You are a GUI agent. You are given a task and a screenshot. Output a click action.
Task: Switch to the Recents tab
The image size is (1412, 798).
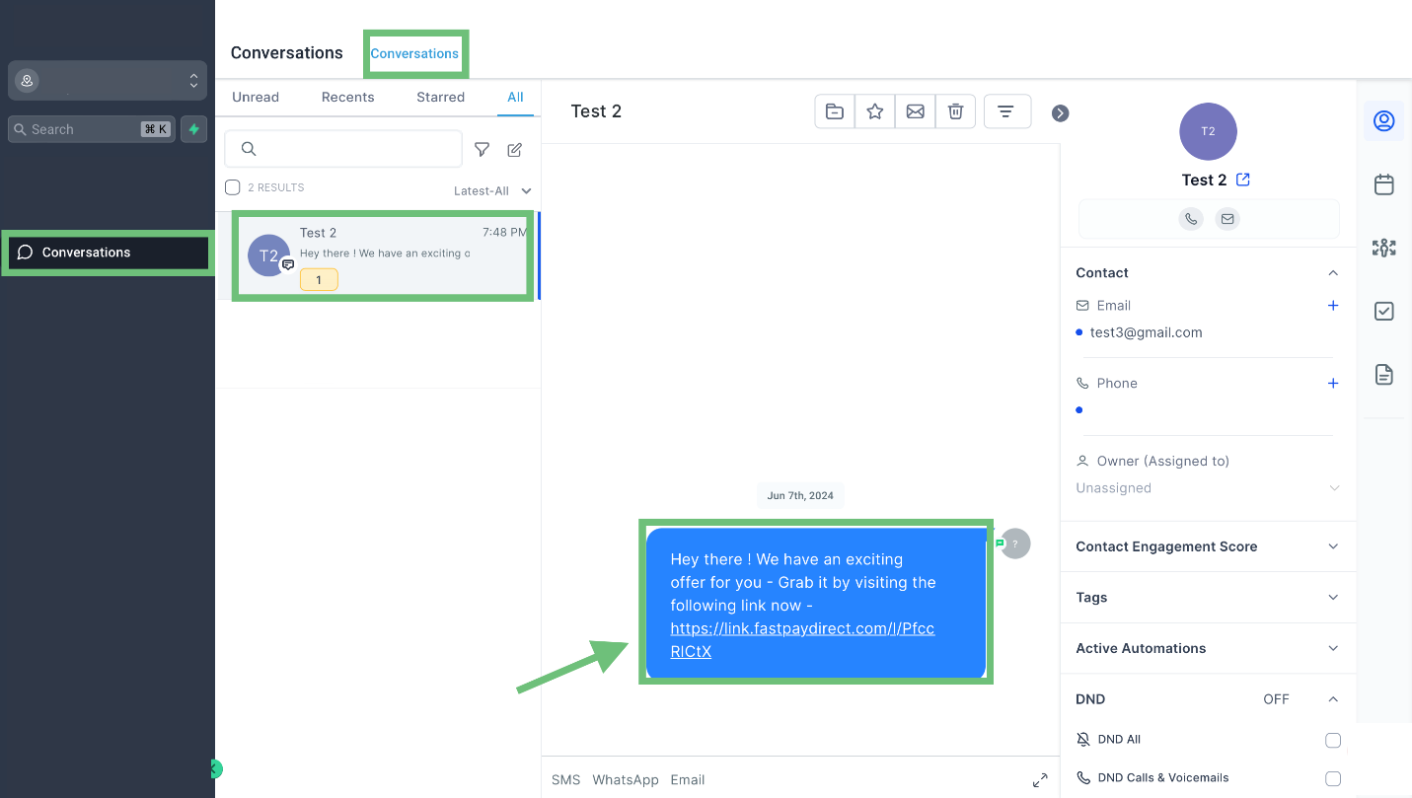click(348, 97)
